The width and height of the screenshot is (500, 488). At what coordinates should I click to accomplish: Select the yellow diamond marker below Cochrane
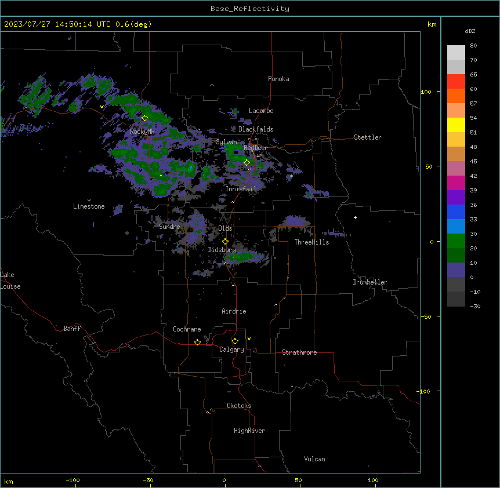pos(197,342)
